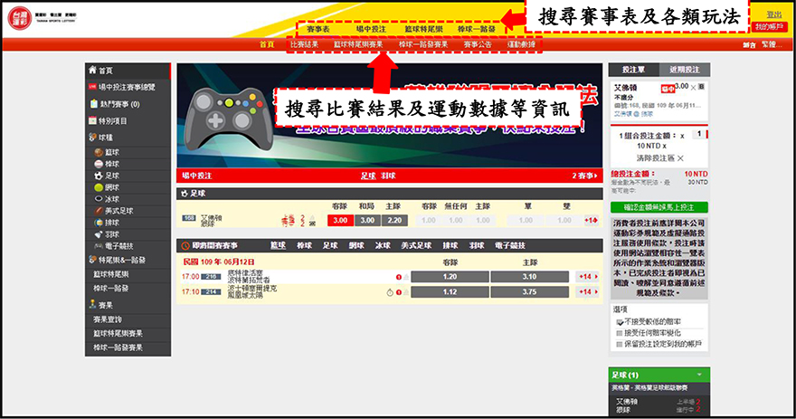This screenshot has height=419, width=796.
Task: Expand +14 markets for the 17:00 match
Action: [x=588, y=277]
